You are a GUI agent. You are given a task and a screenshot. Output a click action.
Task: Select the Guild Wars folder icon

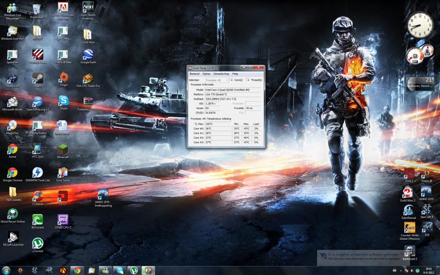click(88, 37)
